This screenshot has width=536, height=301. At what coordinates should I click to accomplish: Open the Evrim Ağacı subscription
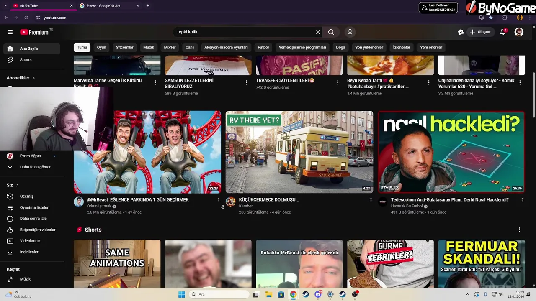click(x=32, y=156)
